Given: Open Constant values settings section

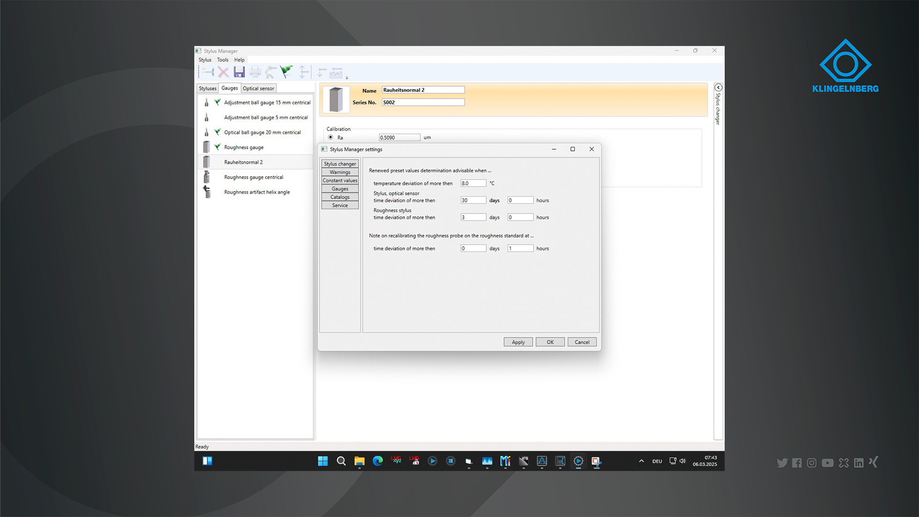Looking at the screenshot, I should [x=340, y=180].
